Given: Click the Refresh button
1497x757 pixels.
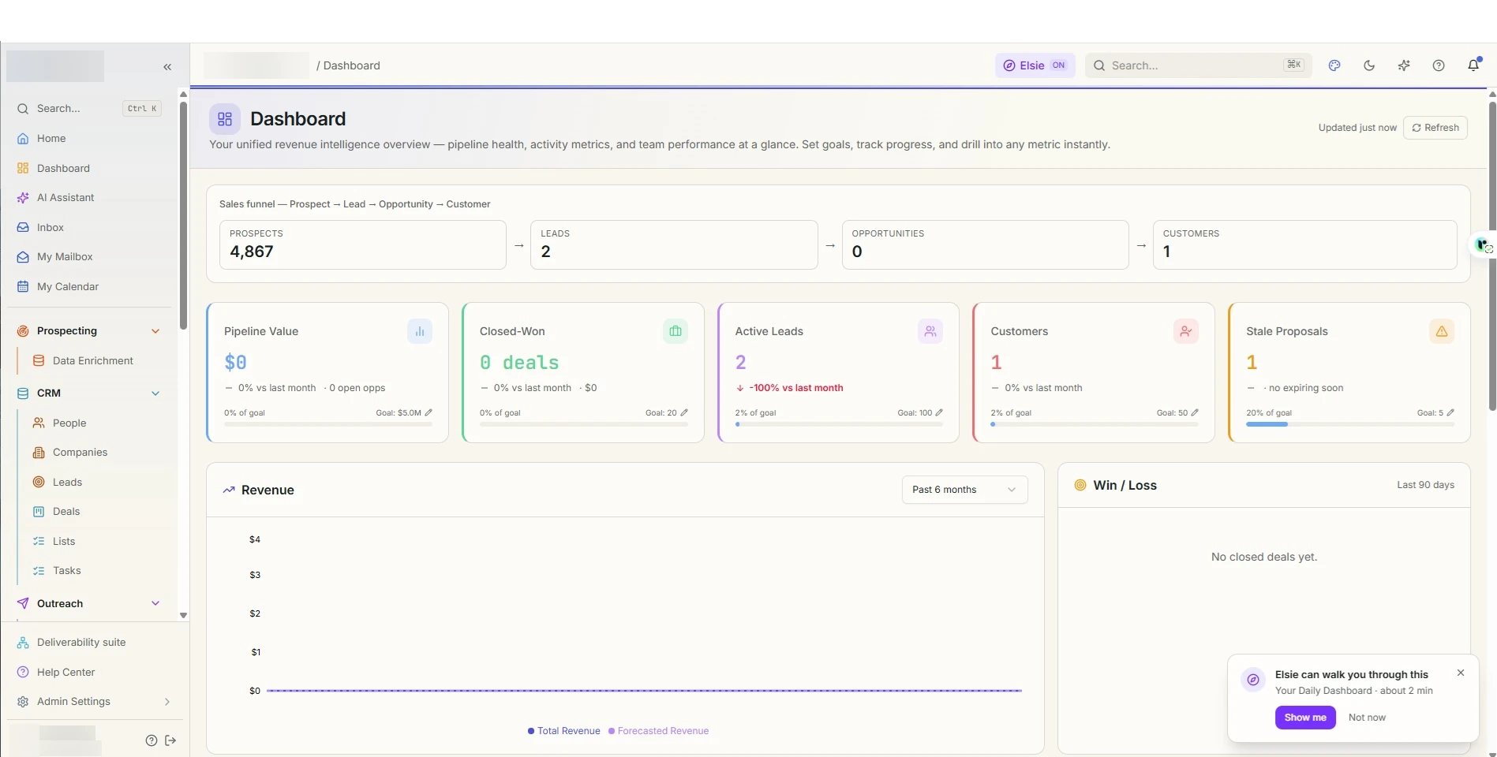Looking at the screenshot, I should point(1435,128).
